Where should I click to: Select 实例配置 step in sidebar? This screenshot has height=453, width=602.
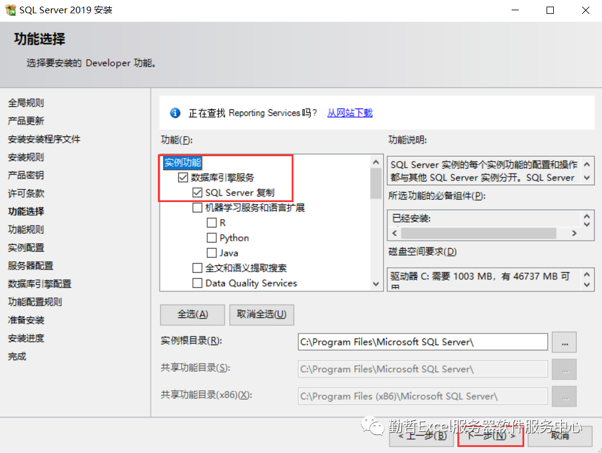(x=26, y=247)
